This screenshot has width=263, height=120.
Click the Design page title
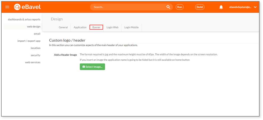point(57,19)
